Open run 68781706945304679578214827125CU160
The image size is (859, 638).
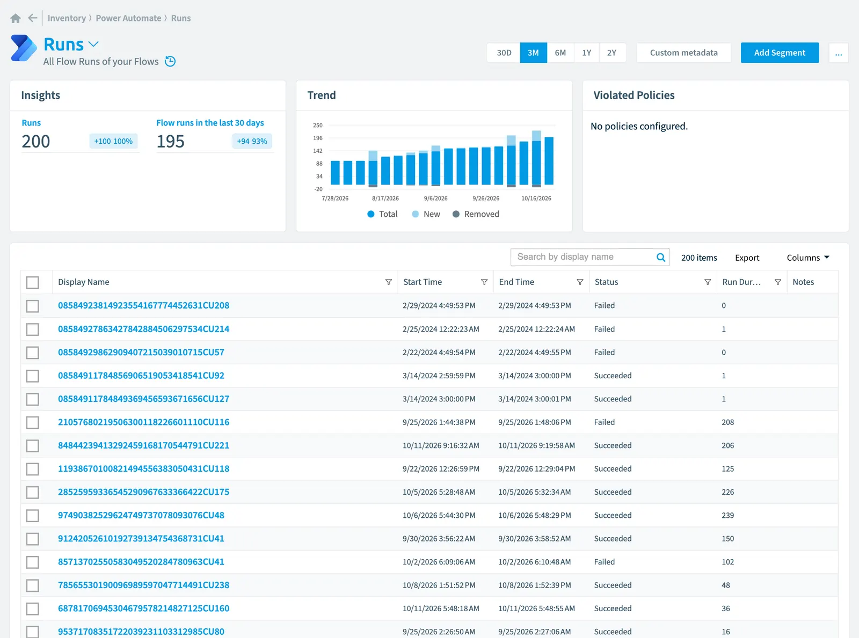click(x=143, y=608)
